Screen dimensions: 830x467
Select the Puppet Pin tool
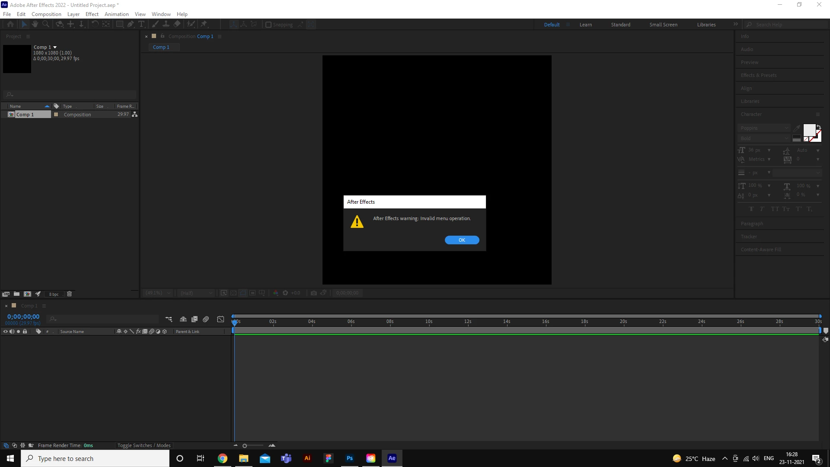pos(204,24)
